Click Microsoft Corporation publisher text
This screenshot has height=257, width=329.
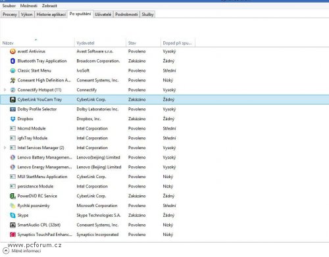(x=97, y=206)
